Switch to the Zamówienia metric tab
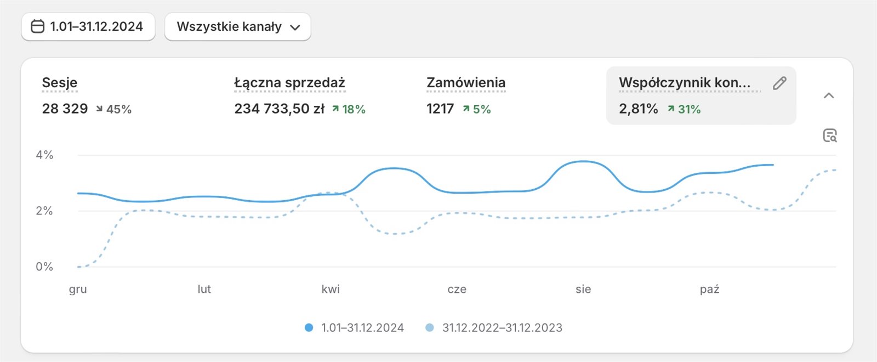Viewport: 877px width, 362px height. coord(466,83)
